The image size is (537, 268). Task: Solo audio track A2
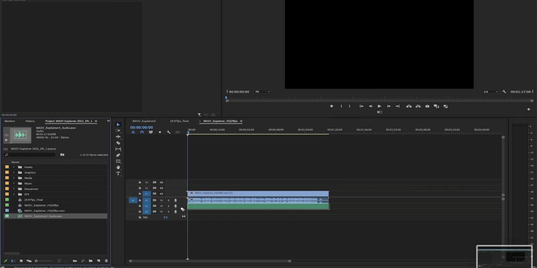pyautogui.click(x=168, y=206)
